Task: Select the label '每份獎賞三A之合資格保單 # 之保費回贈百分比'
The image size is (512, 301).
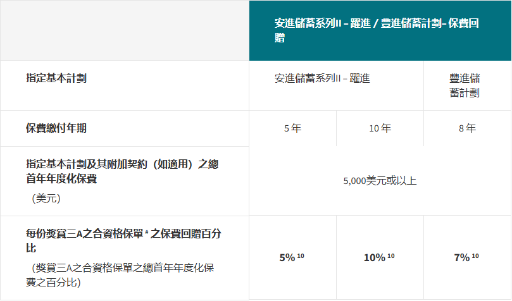Action: point(124,241)
